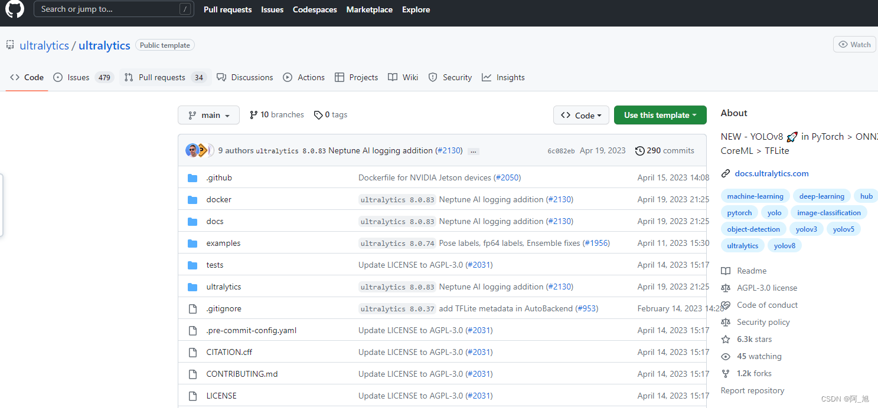Open the Wiki tab
Screen dimensions: 878x408
[x=403, y=77]
